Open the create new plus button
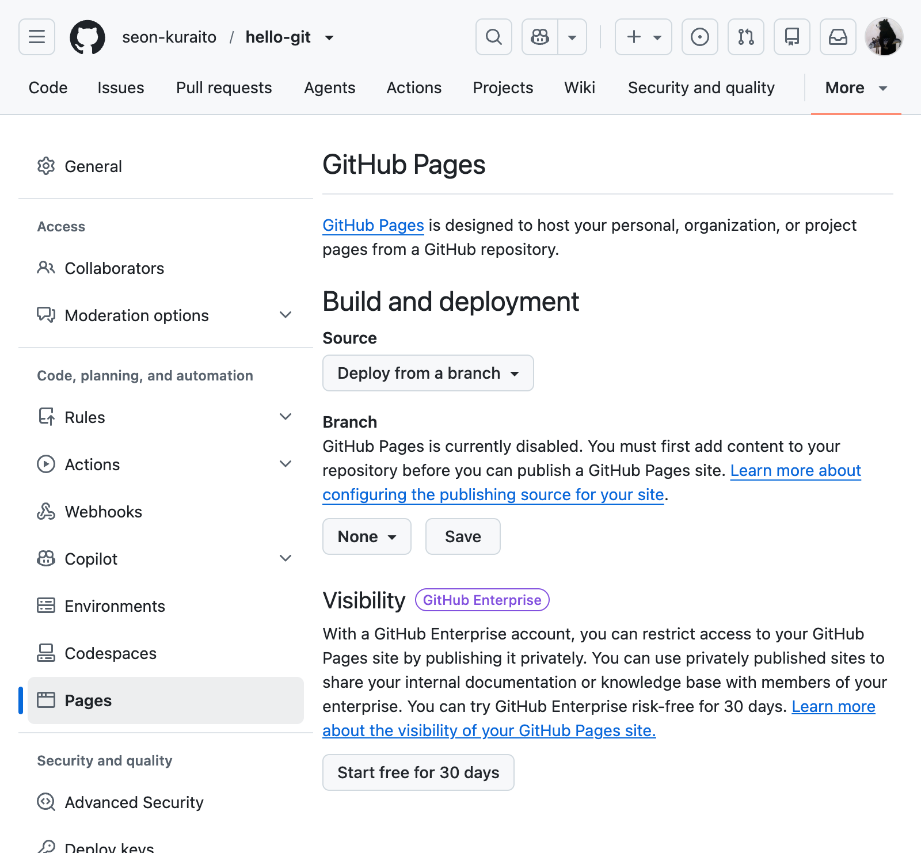Screen dimensions: 921x853 coord(644,37)
